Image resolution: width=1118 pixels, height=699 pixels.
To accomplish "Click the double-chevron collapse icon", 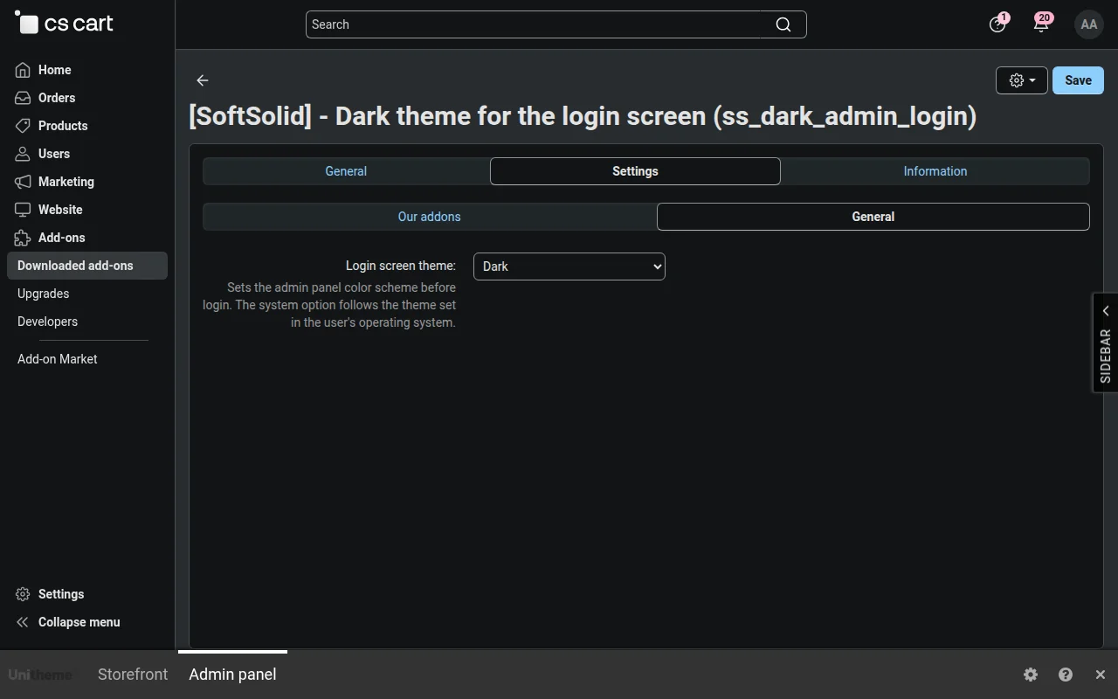I will (x=23, y=622).
